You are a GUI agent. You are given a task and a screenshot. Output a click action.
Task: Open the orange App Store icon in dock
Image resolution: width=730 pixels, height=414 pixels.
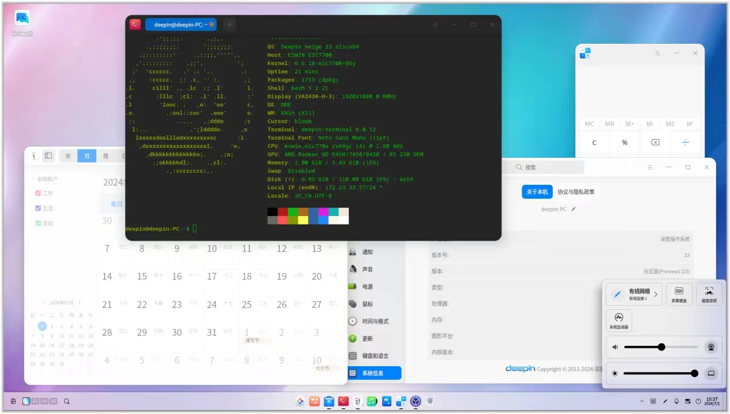coord(314,401)
